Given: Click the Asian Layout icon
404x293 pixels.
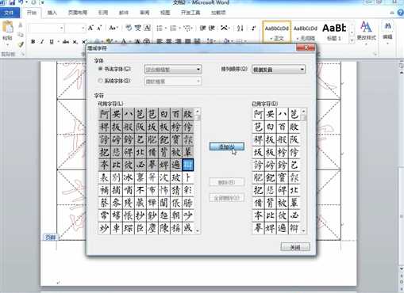Looking at the screenshot, I should click(x=225, y=28).
